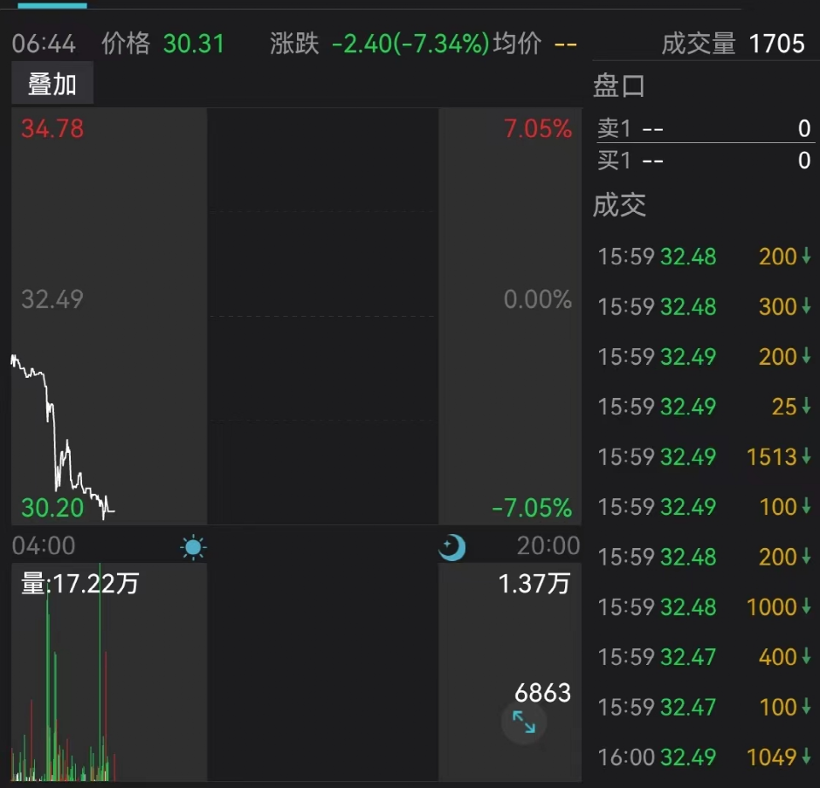Open the 成交 trades section header
This screenshot has height=788, width=820.
(619, 205)
